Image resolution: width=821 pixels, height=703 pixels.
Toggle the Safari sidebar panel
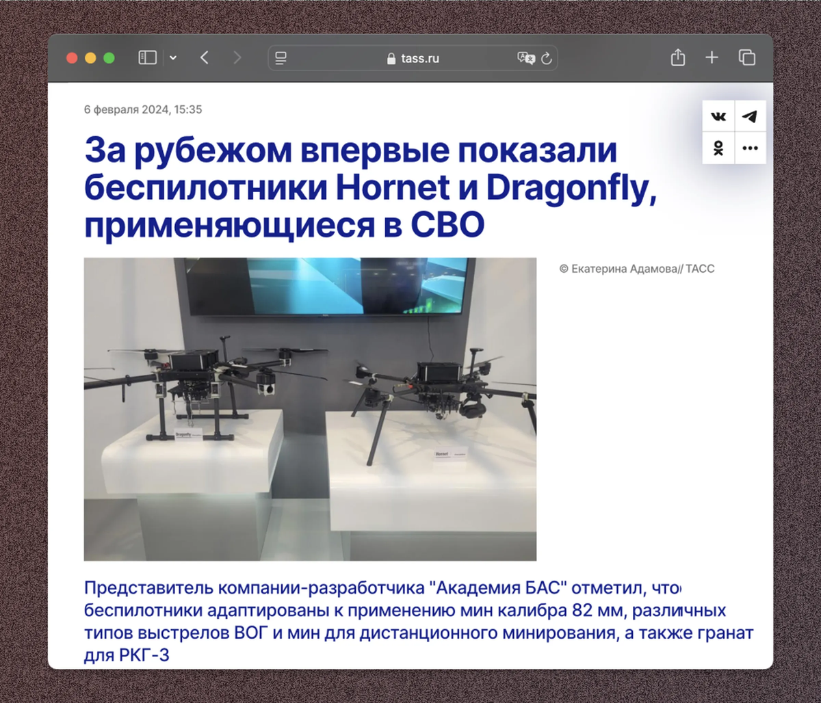pyautogui.click(x=147, y=58)
